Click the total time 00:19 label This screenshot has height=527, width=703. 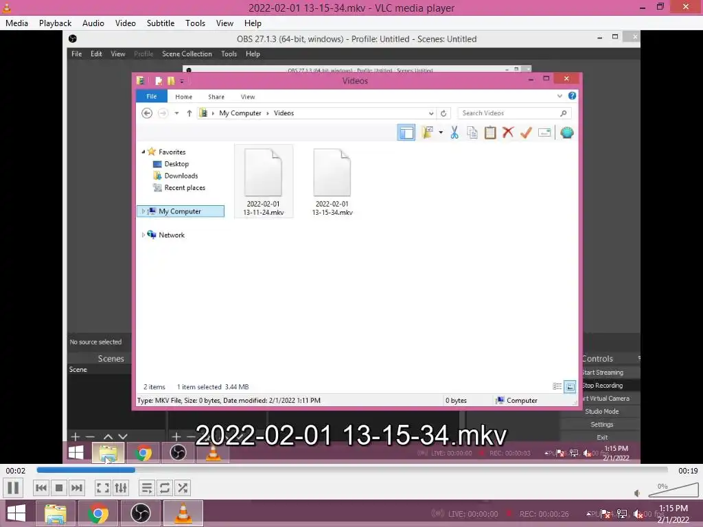tap(688, 471)
